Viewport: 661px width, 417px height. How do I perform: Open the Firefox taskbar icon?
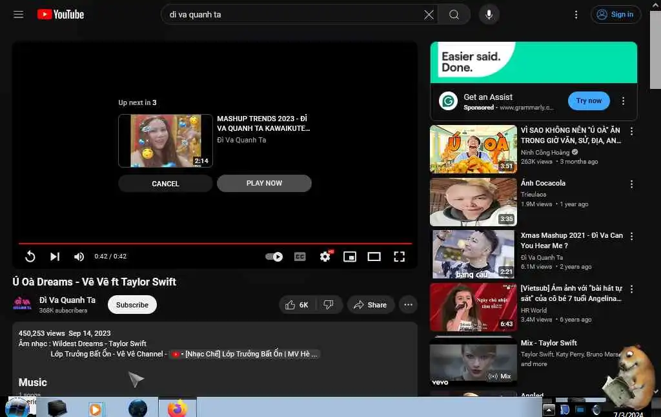coord(178,408)
